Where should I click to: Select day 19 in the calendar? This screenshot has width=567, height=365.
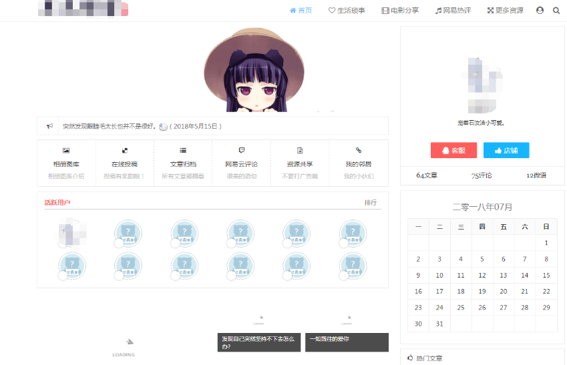tap(482, 292)
